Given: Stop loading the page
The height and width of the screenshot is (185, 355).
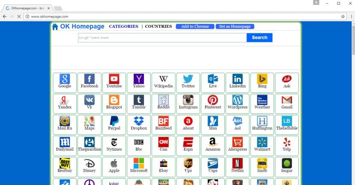Looking at the screenshot, I should [19, 17].
